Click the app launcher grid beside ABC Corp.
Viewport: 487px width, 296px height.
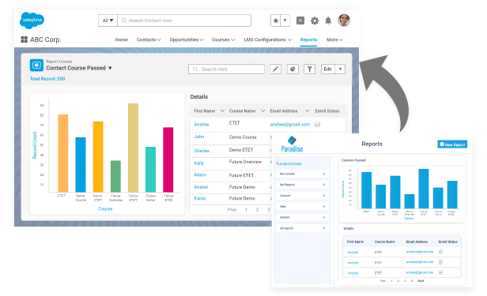pyautogui.click(x=24, y=39)
